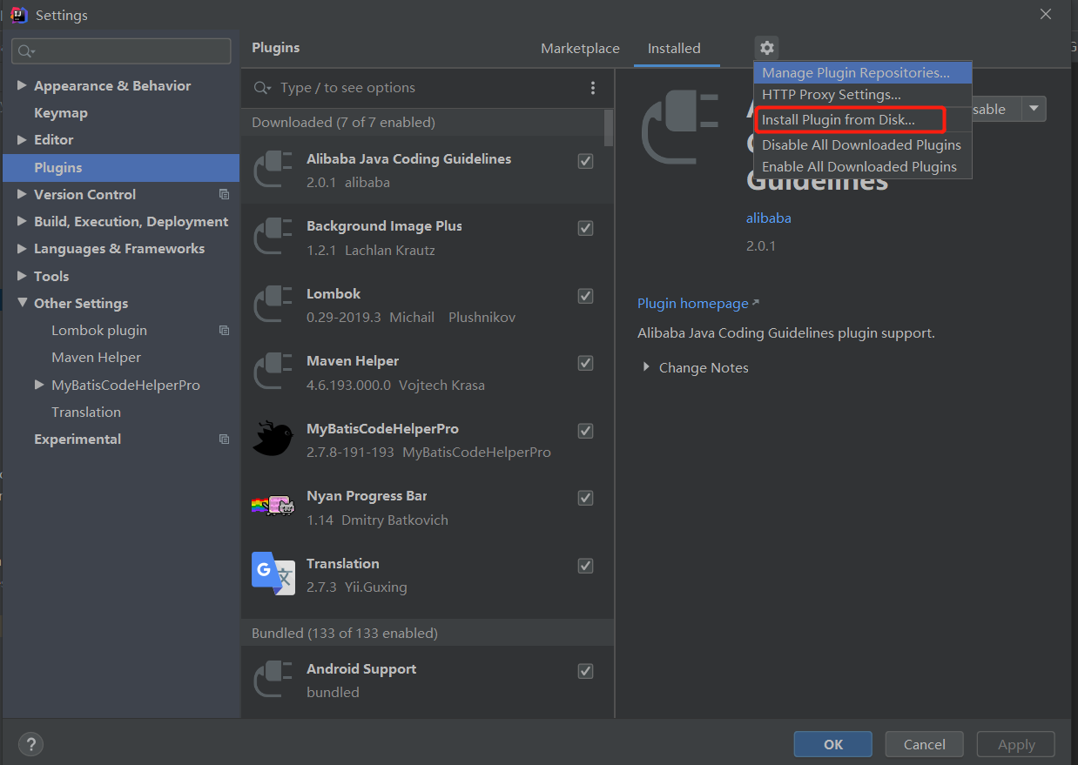
Task: Open the plugin search options kebab menu
Action: click(x=593, y=88)
